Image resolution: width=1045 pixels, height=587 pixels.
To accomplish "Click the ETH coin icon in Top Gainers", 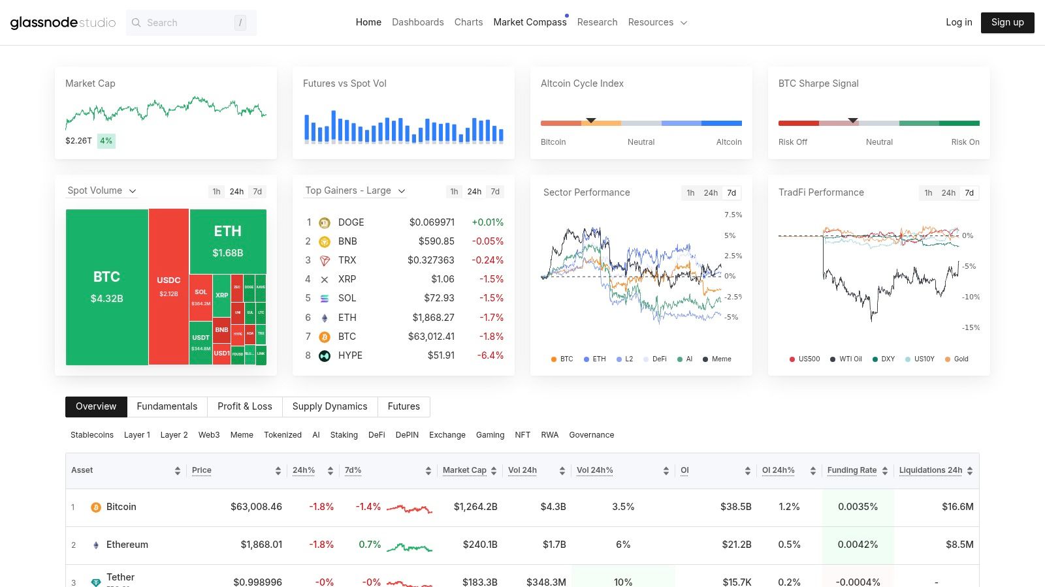I will (x=325, y=318).
